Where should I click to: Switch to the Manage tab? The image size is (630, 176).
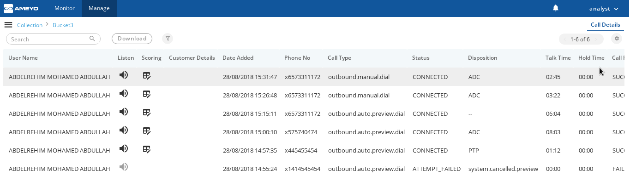(99, 8)
